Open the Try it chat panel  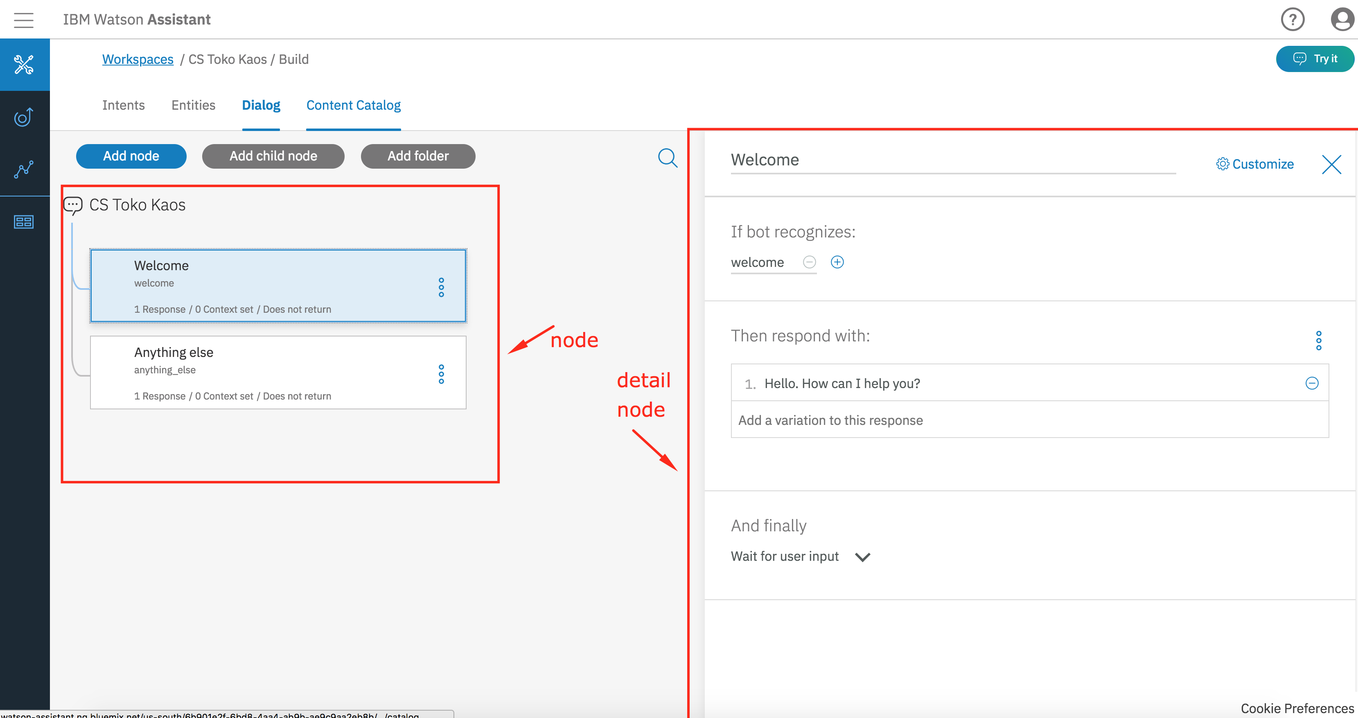(1315, 59)
